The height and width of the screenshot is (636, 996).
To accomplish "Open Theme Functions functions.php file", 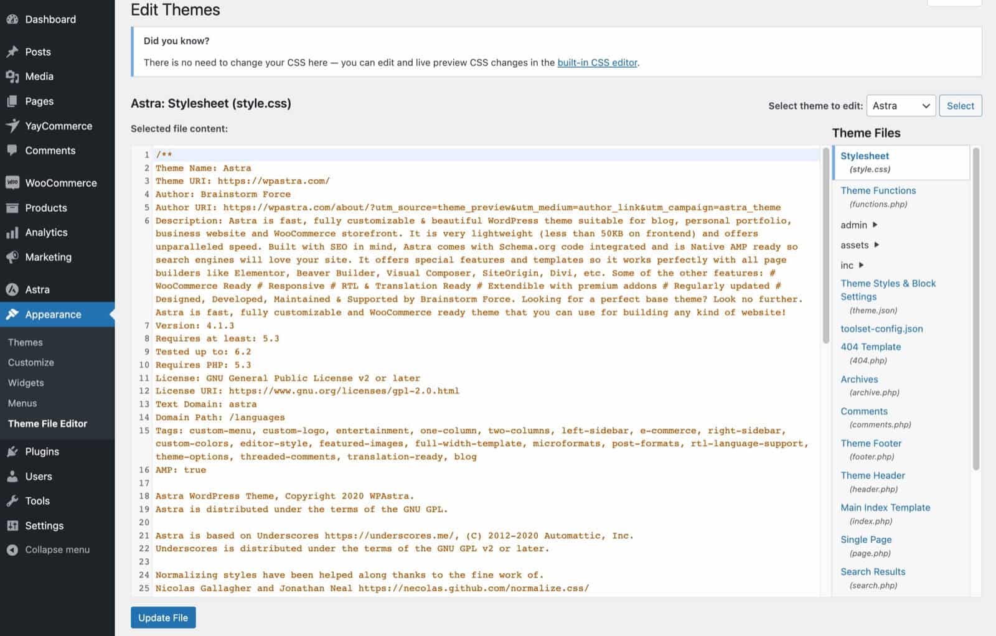I will click(x=878, y=197).
